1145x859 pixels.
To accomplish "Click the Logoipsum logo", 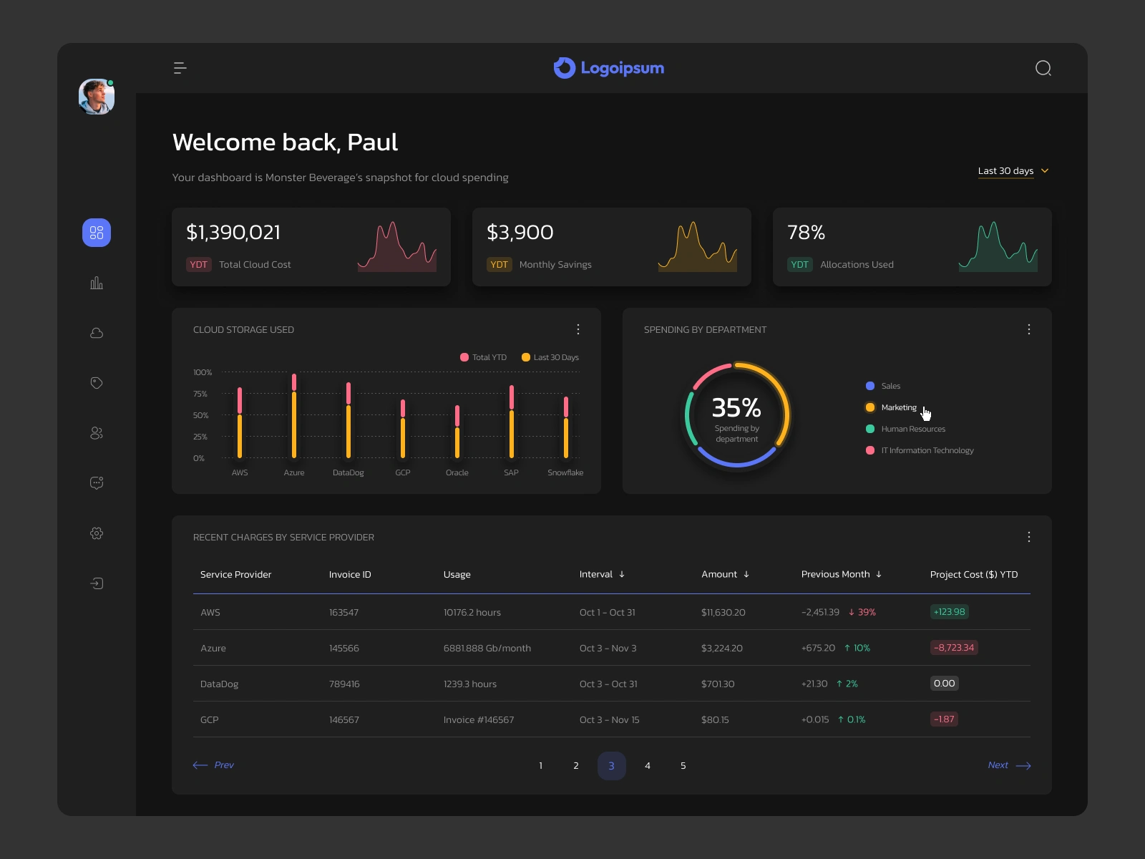I will [x=609, y=68].
